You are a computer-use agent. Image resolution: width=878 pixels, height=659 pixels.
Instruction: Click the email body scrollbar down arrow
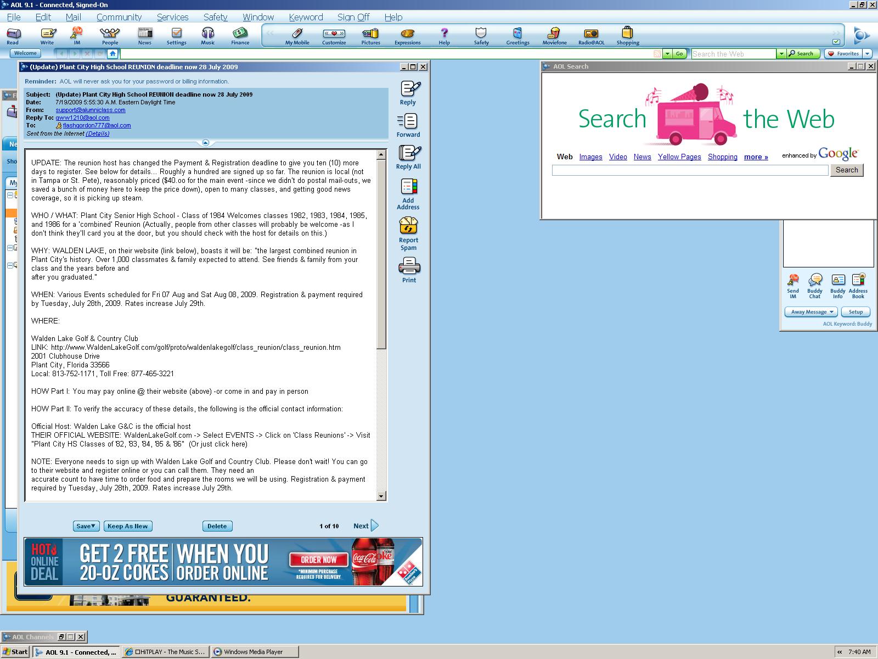point(381,496)
